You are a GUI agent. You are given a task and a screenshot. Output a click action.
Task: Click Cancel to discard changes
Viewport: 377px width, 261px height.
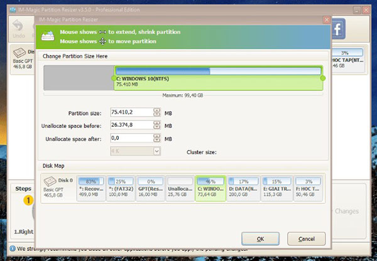307,238
